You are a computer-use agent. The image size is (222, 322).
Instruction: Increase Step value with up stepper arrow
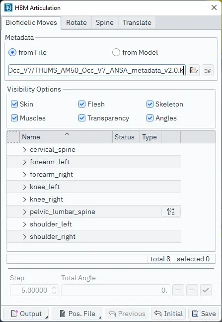tap(54, 288)
